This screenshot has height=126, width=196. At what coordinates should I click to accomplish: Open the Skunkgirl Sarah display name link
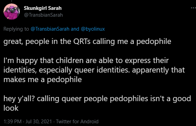pos(43,8)
